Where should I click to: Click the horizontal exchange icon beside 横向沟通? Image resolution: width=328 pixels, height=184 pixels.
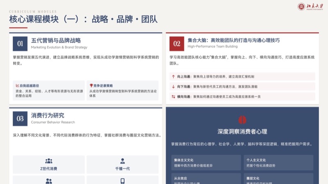(x=173, y=97)
